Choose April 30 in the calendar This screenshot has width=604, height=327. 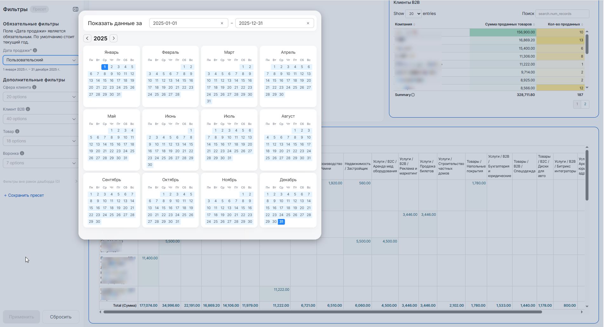pyautogui.click(x=281, y=94)
